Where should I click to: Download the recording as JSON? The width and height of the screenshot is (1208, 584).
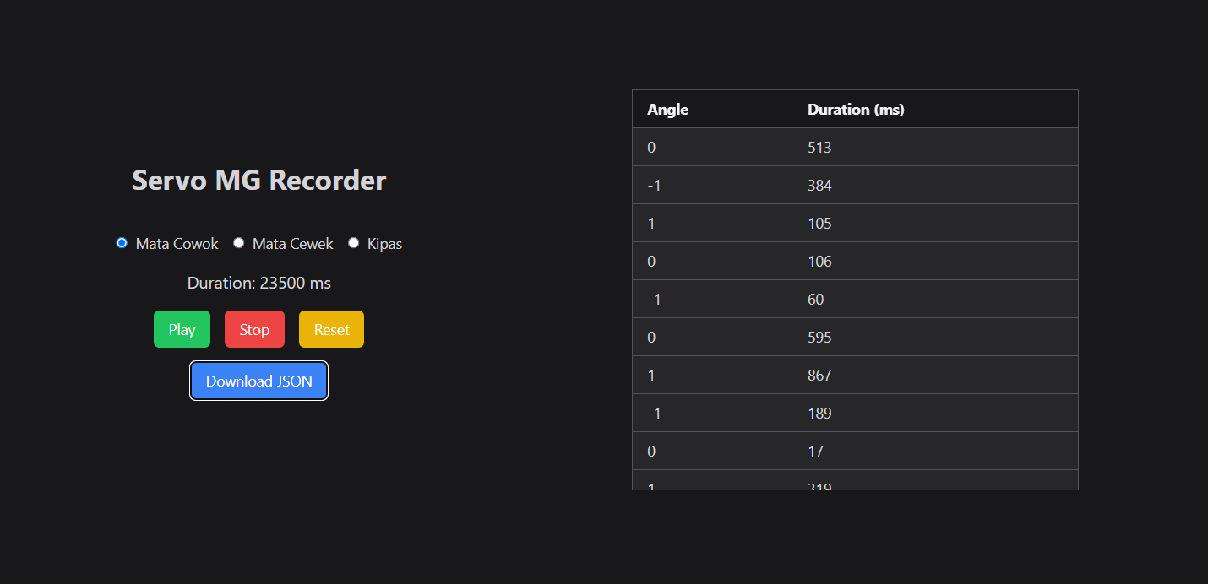click(x=258, y=381)
